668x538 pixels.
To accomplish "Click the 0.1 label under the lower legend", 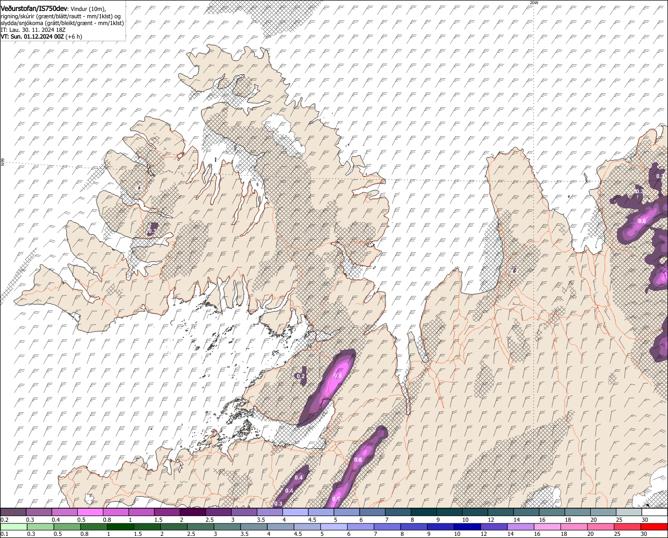I will 5,534.
